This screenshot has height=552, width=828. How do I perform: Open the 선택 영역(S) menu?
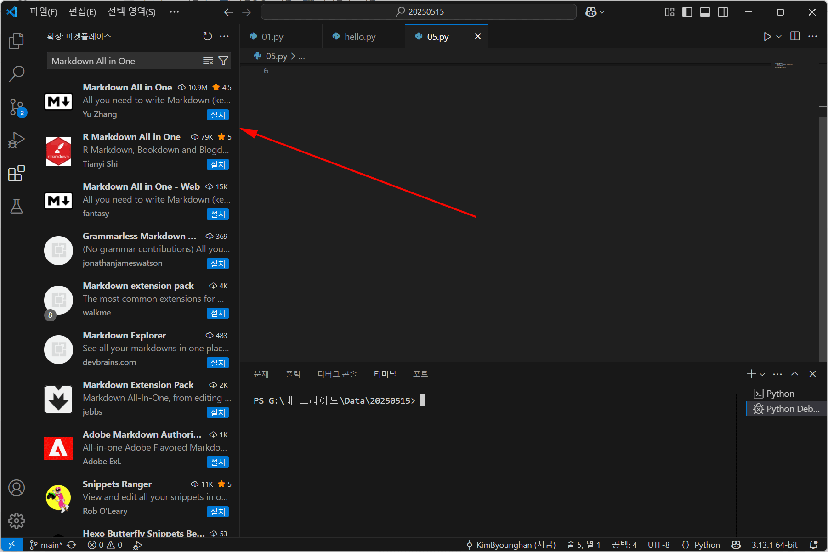[x=131, y=12]
